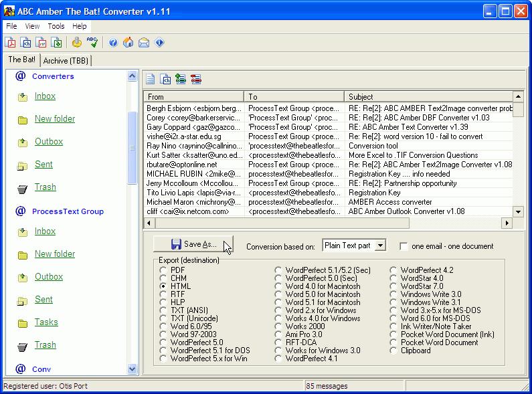Sort messages by Subject column header
Screen dimensions: 532x394
coord(428,96)
